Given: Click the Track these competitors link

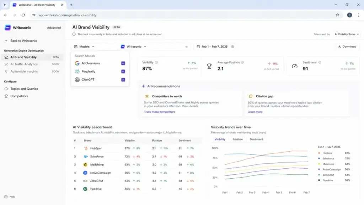Looking at the screenshot, I should [160, 112].
